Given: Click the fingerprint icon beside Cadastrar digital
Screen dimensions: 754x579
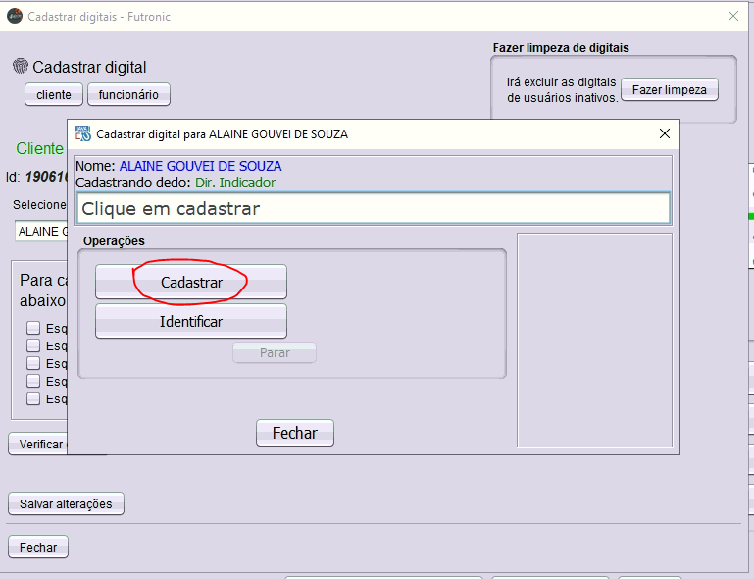Looking at the screenshot, I should (x=21, y=67).
